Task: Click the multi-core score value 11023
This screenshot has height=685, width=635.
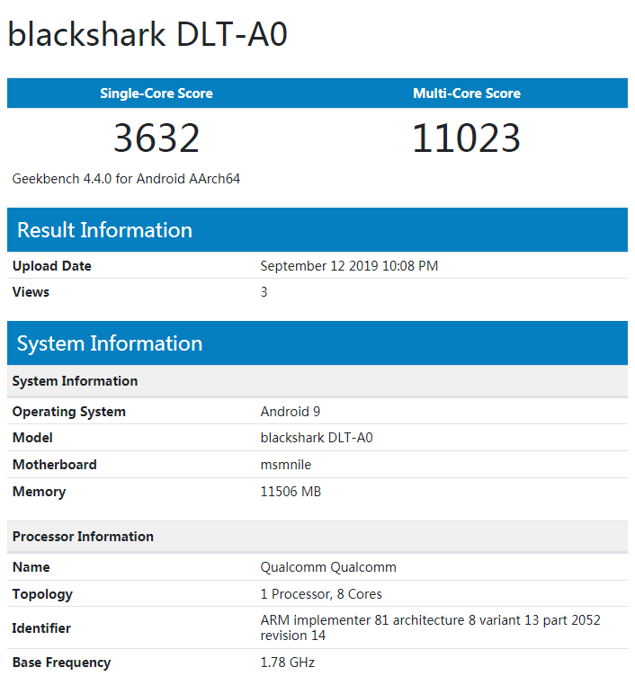Action: (466, 138)
